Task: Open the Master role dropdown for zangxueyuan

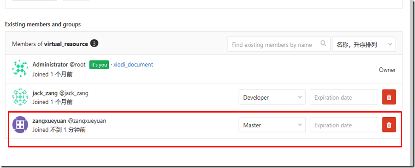Action: [272, 125]
